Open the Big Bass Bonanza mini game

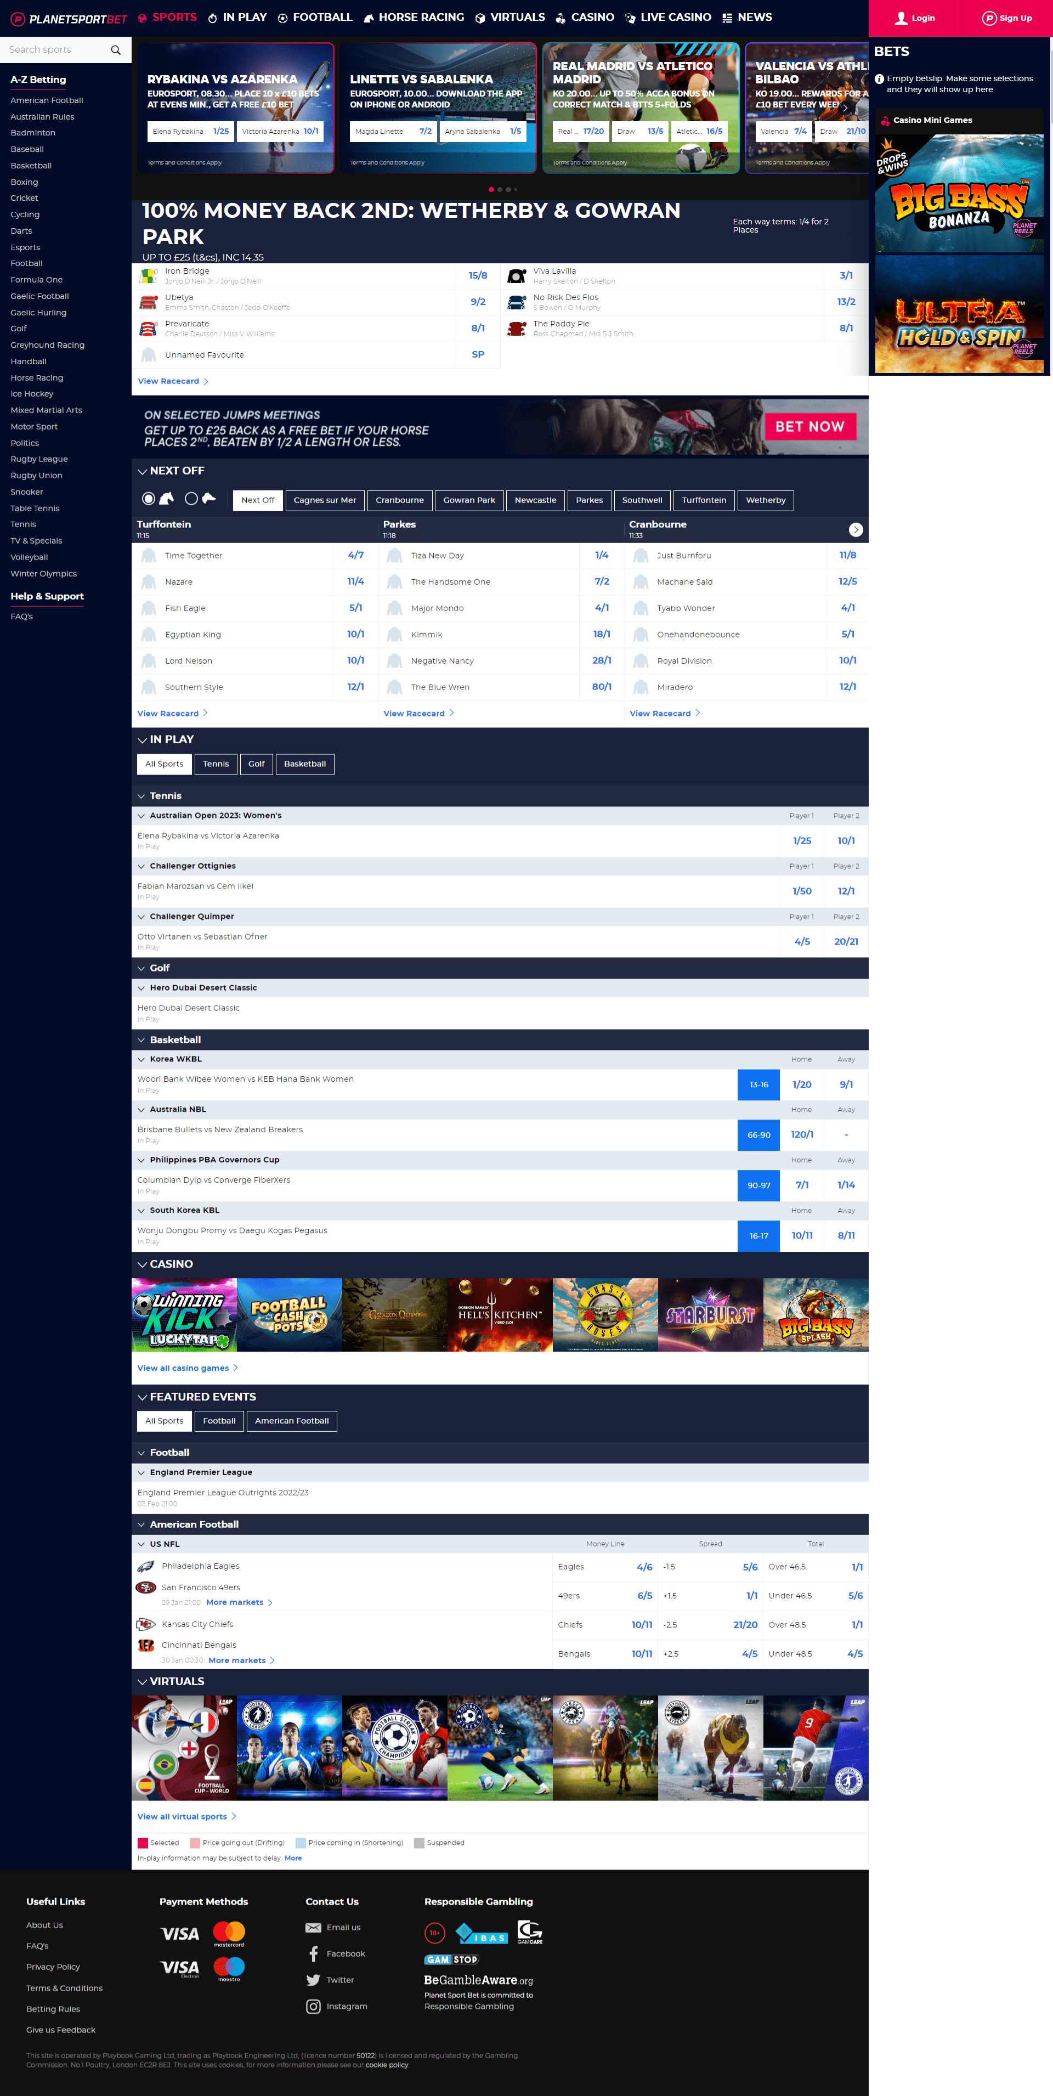959,195
